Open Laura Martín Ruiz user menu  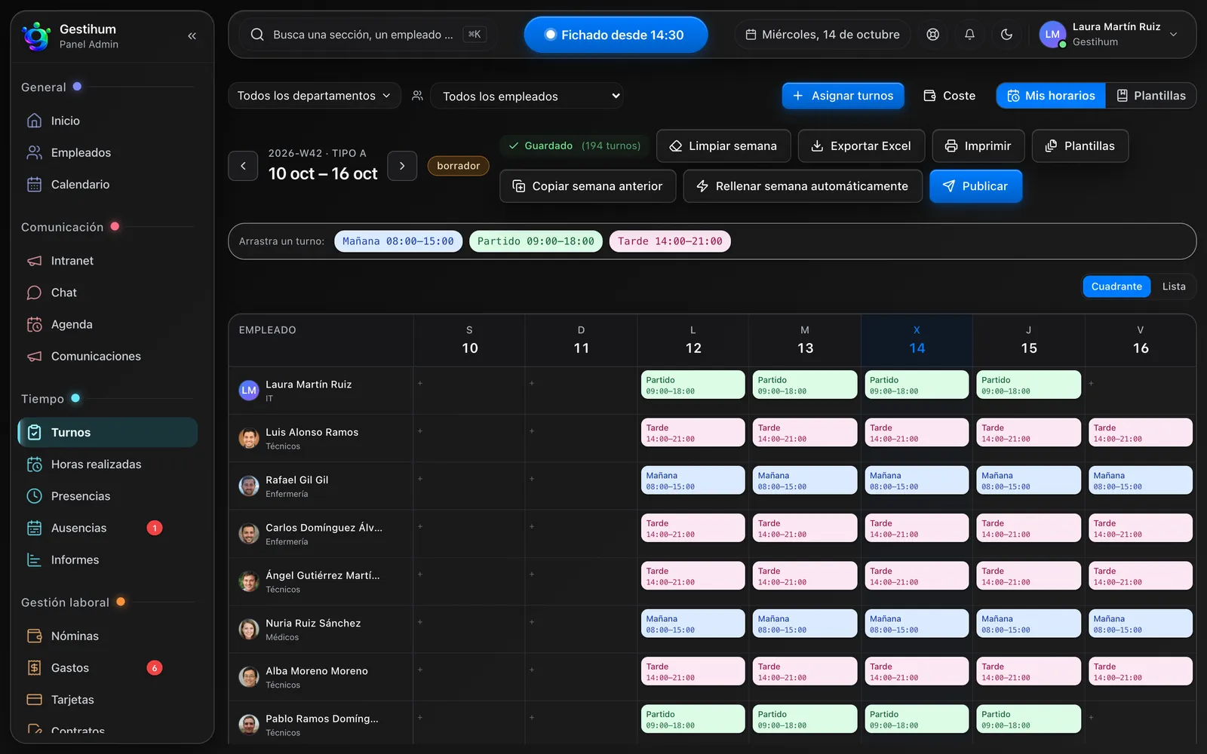tap(1109, 35)
